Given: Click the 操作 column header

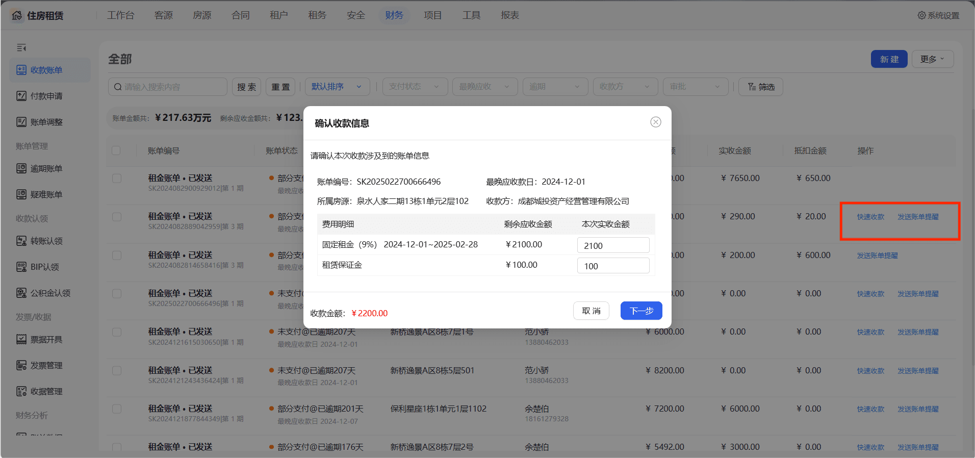Looking at the screenshot, I should [x=865, y=150].
